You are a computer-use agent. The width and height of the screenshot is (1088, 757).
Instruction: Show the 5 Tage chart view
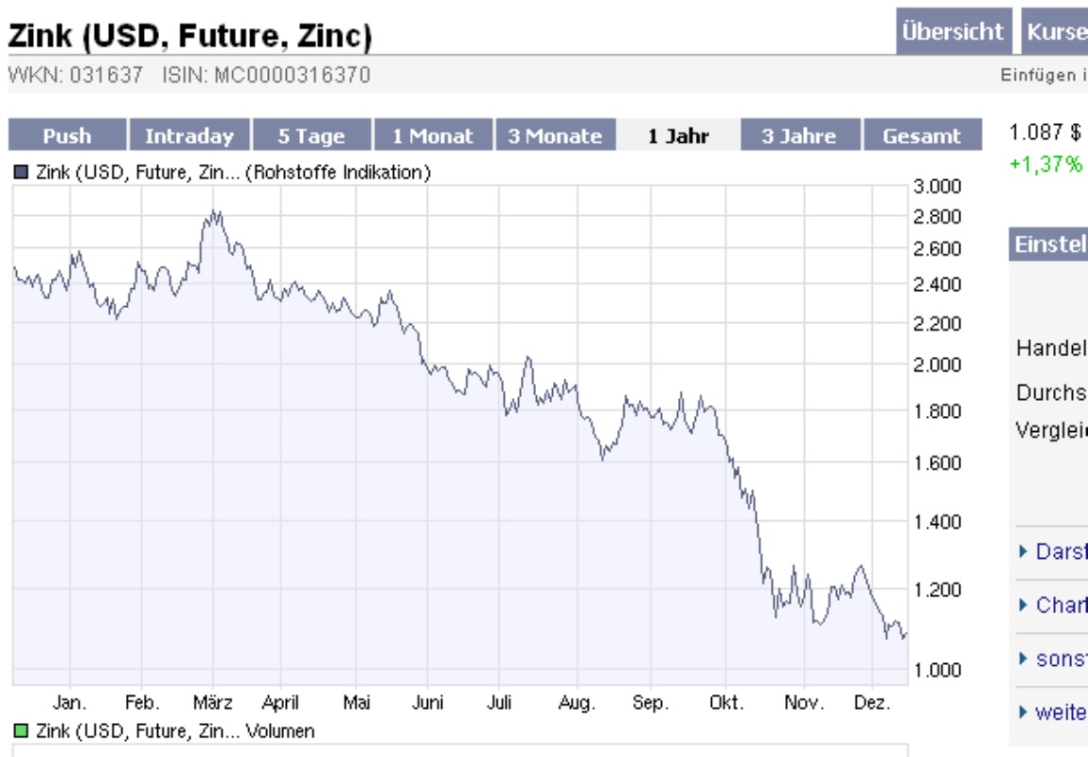[x=311, y=135]
